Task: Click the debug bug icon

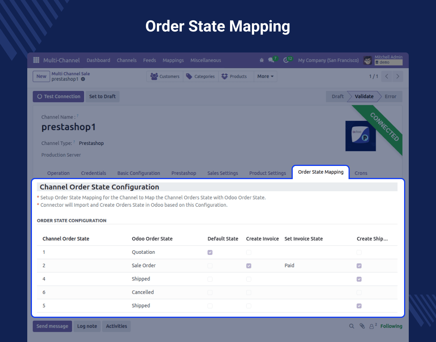Action: pos(261,60)
